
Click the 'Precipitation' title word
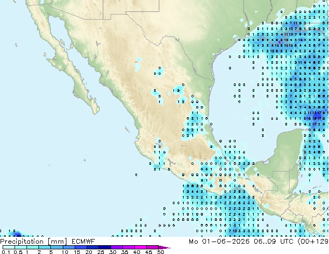[x=22, y=242]
